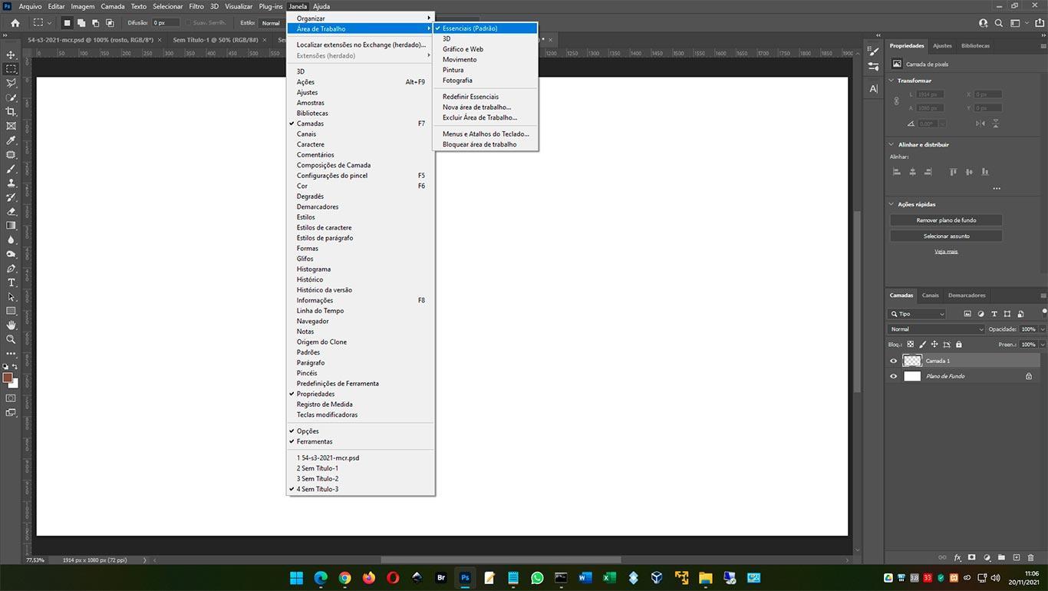Open the Preen. fill dropdown arrow
The width and height of the screenshot is (1048, 591).
[x=1042, y=345]
